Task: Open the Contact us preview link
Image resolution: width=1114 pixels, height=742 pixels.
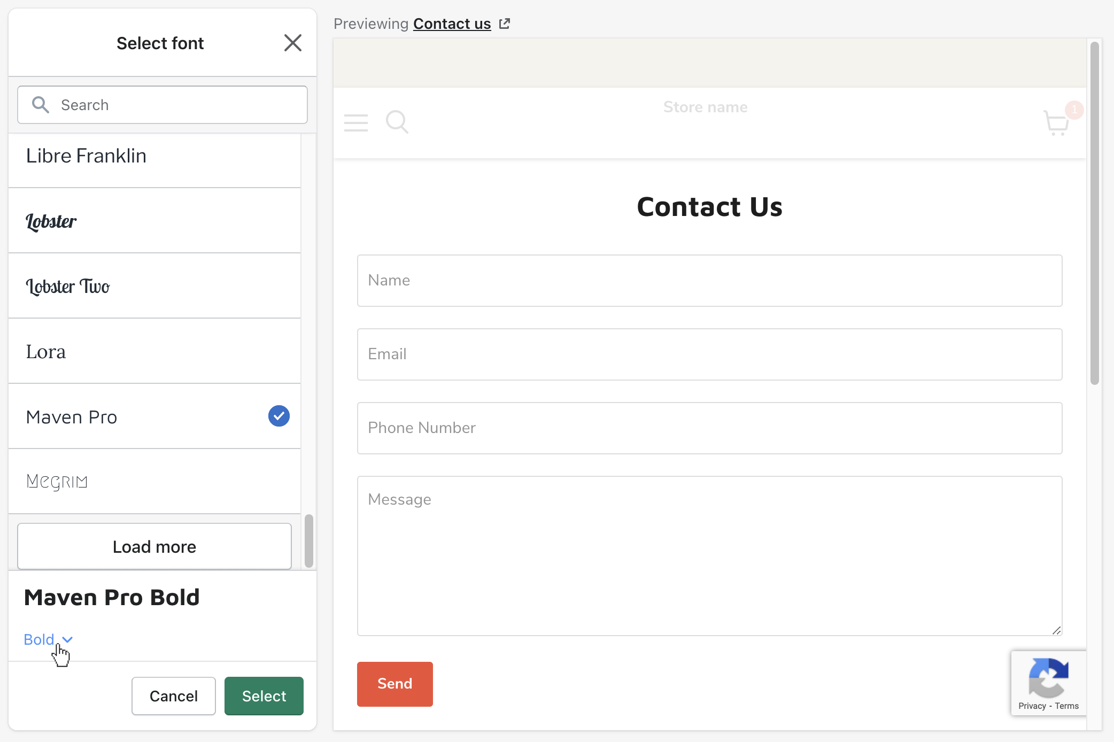Action: point(452,24)
